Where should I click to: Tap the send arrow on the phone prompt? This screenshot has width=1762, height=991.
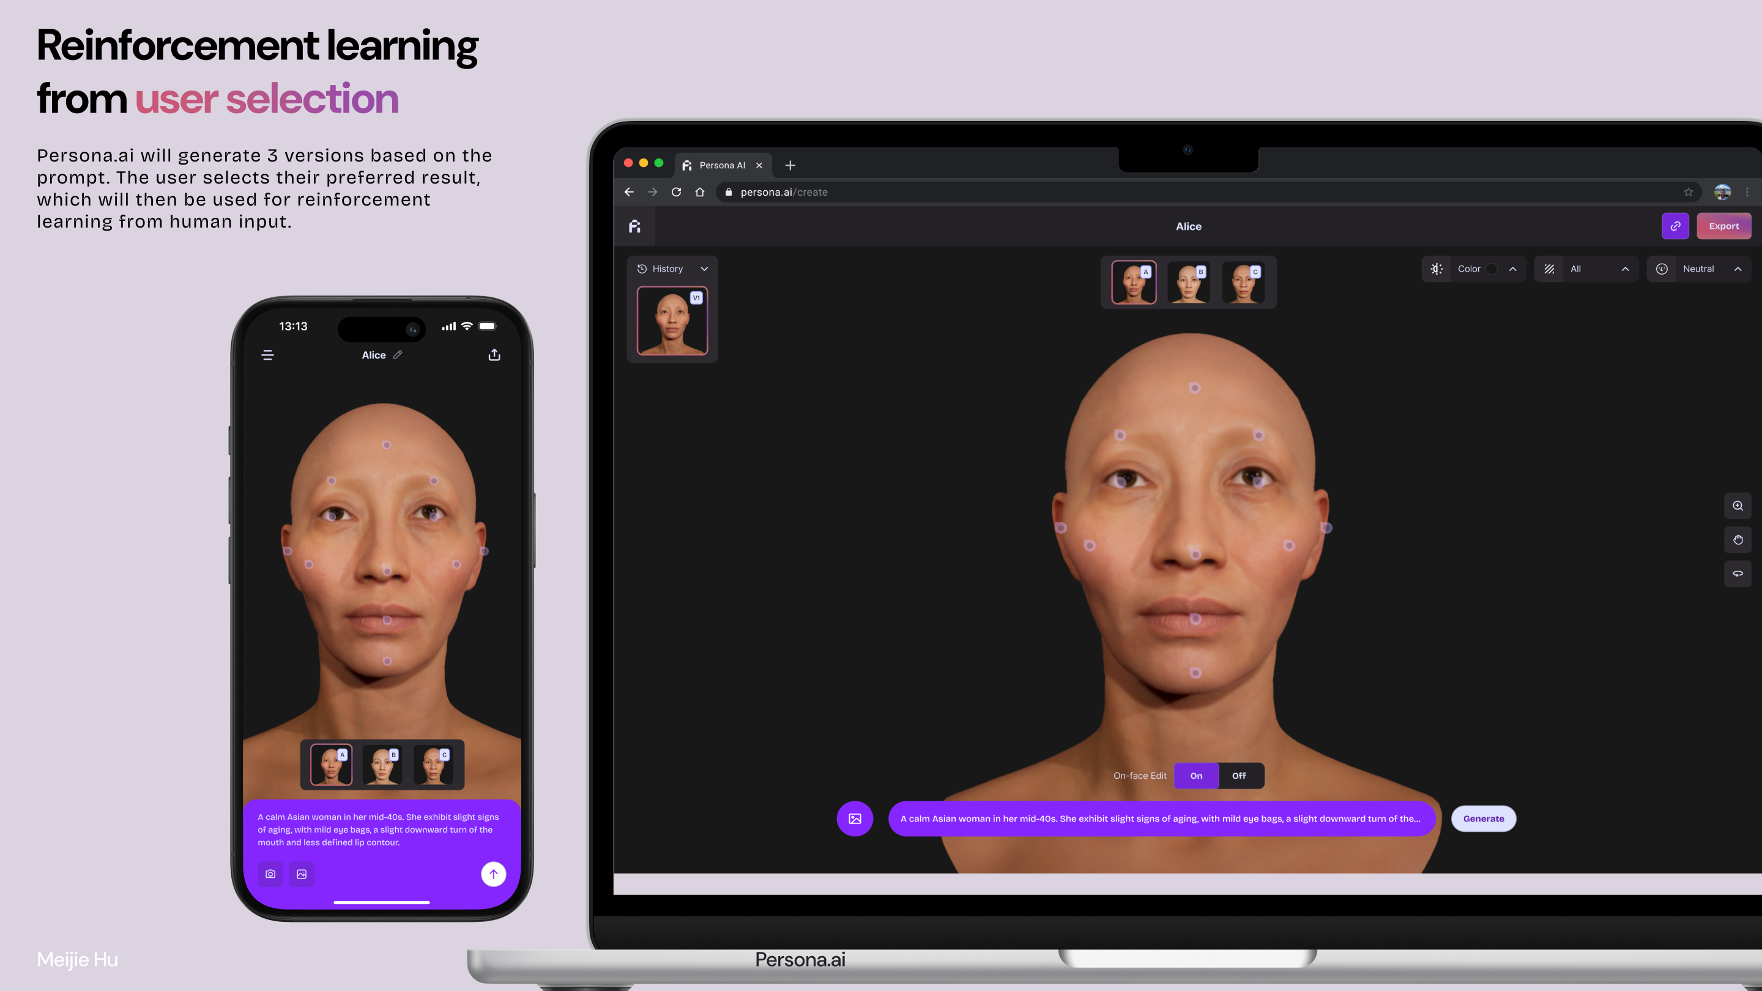tap(493, 874)
